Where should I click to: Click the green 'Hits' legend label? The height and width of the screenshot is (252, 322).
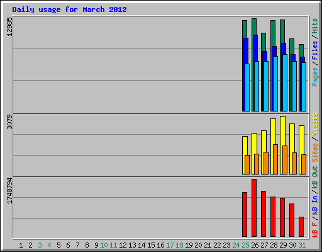click(314, 26)
